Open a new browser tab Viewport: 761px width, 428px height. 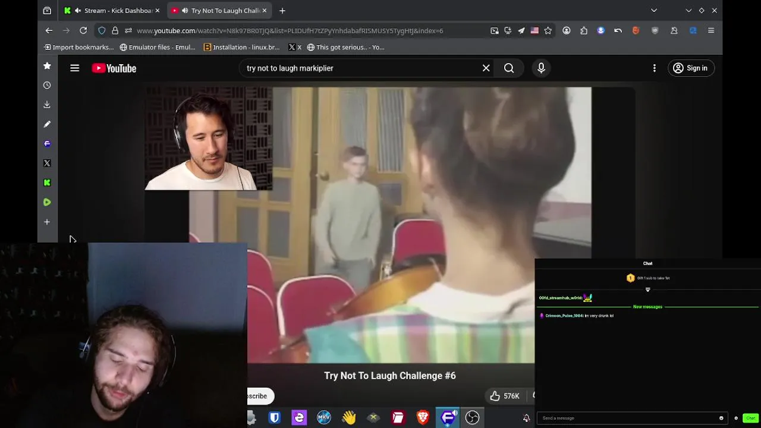282,11
